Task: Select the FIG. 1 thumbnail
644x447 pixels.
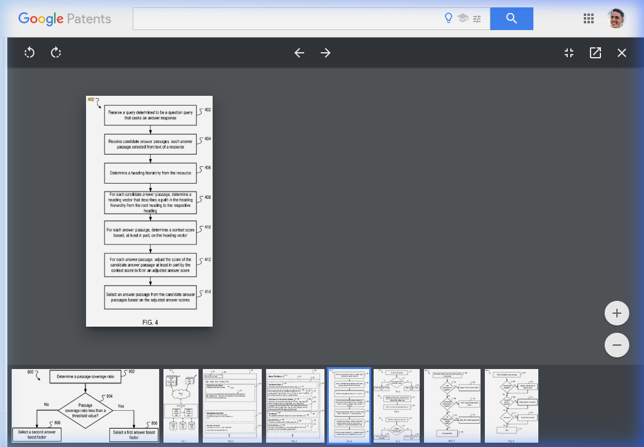Action: [x=181, y=405]
